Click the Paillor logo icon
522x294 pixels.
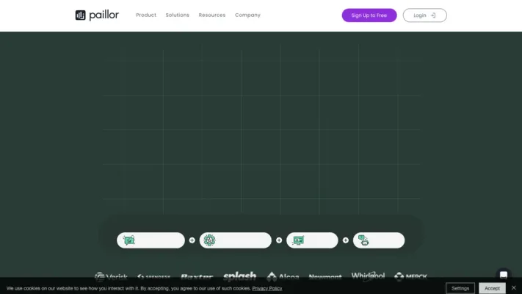click(81, 15)
